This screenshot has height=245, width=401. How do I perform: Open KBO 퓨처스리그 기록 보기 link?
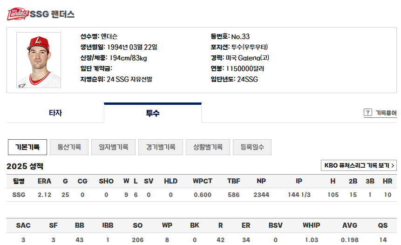click(x=359, y=165)
